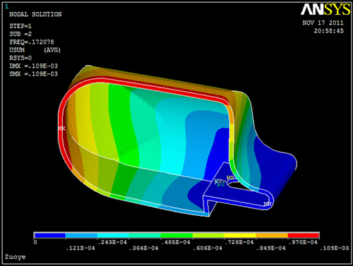Click the coordinate triad at model origin
The height and width of the screenshot is (266, 353).
coord(224,181)
